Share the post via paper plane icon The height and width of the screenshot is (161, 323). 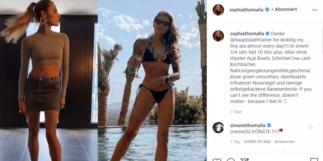[x=245, y=160]
